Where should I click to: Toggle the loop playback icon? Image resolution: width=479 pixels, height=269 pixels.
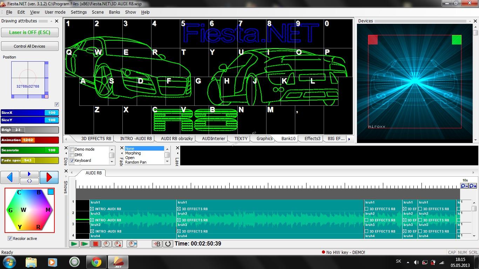pyautogui.click(x=168, y=244)
